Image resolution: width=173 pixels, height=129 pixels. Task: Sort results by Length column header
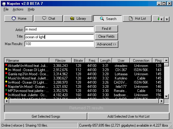(105, 61)
